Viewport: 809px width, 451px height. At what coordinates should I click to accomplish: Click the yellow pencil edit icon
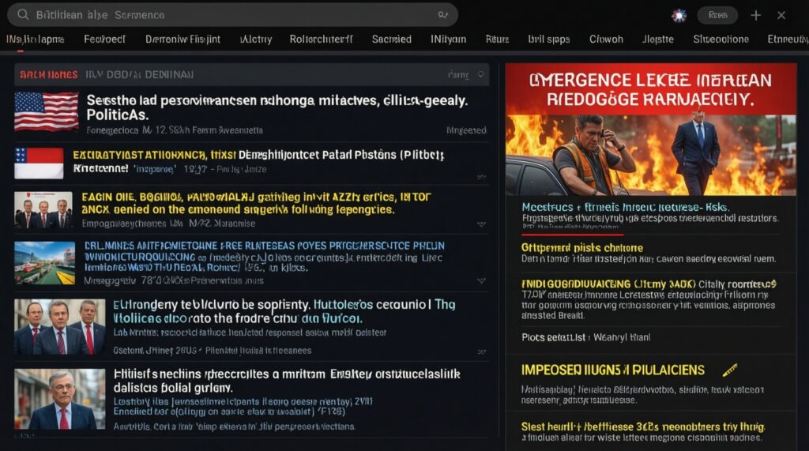click(729, 370)
